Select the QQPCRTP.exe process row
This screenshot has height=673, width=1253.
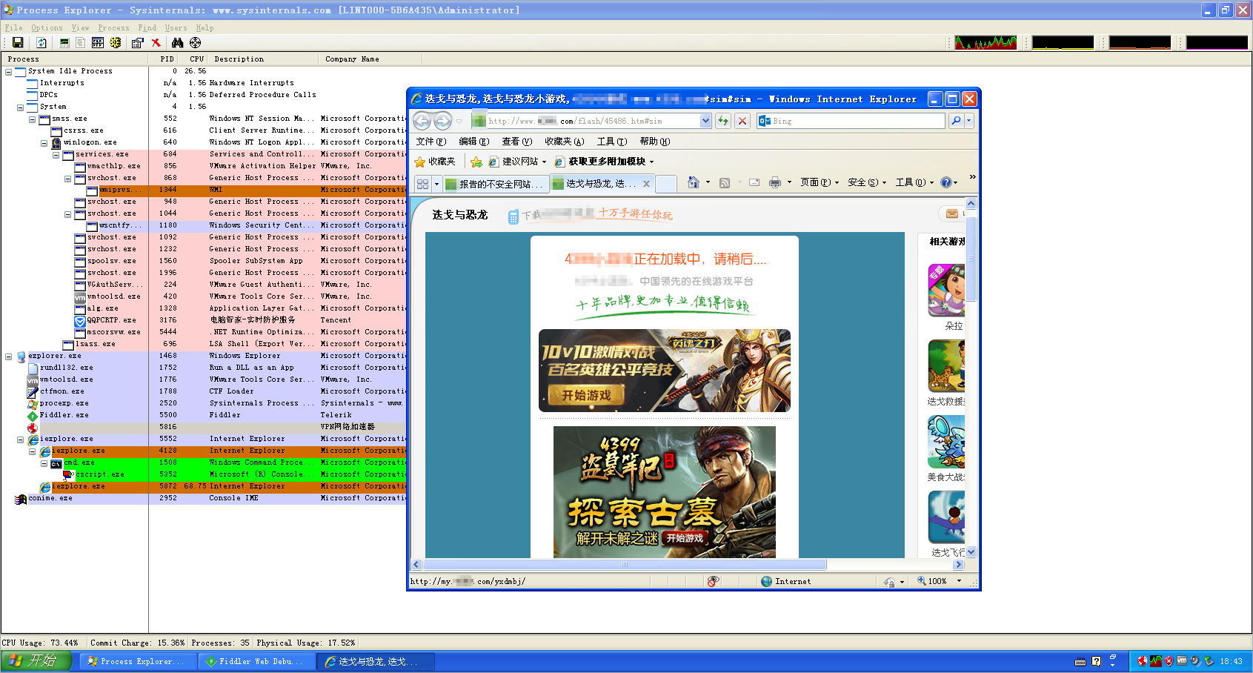click(x=203, y=320)
